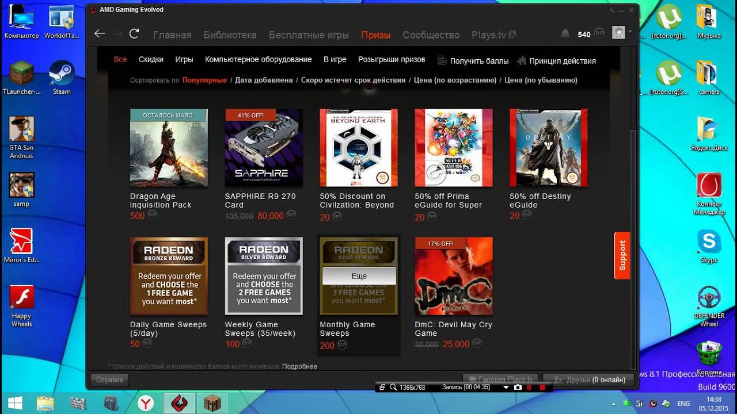Open Mirror's Edge desktop icon
This screenshot has width=737, height=414.
[21, 246]
